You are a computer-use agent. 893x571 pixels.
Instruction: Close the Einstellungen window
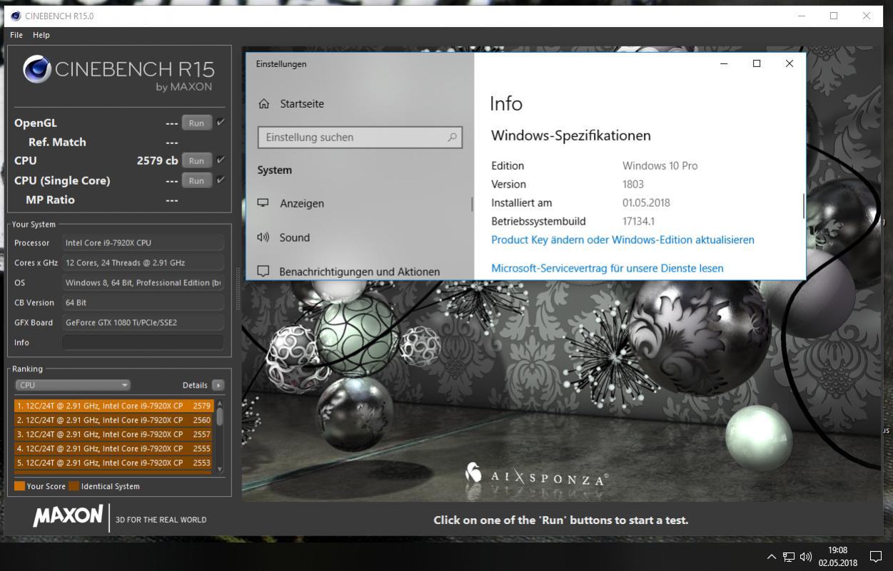(789, 63)
